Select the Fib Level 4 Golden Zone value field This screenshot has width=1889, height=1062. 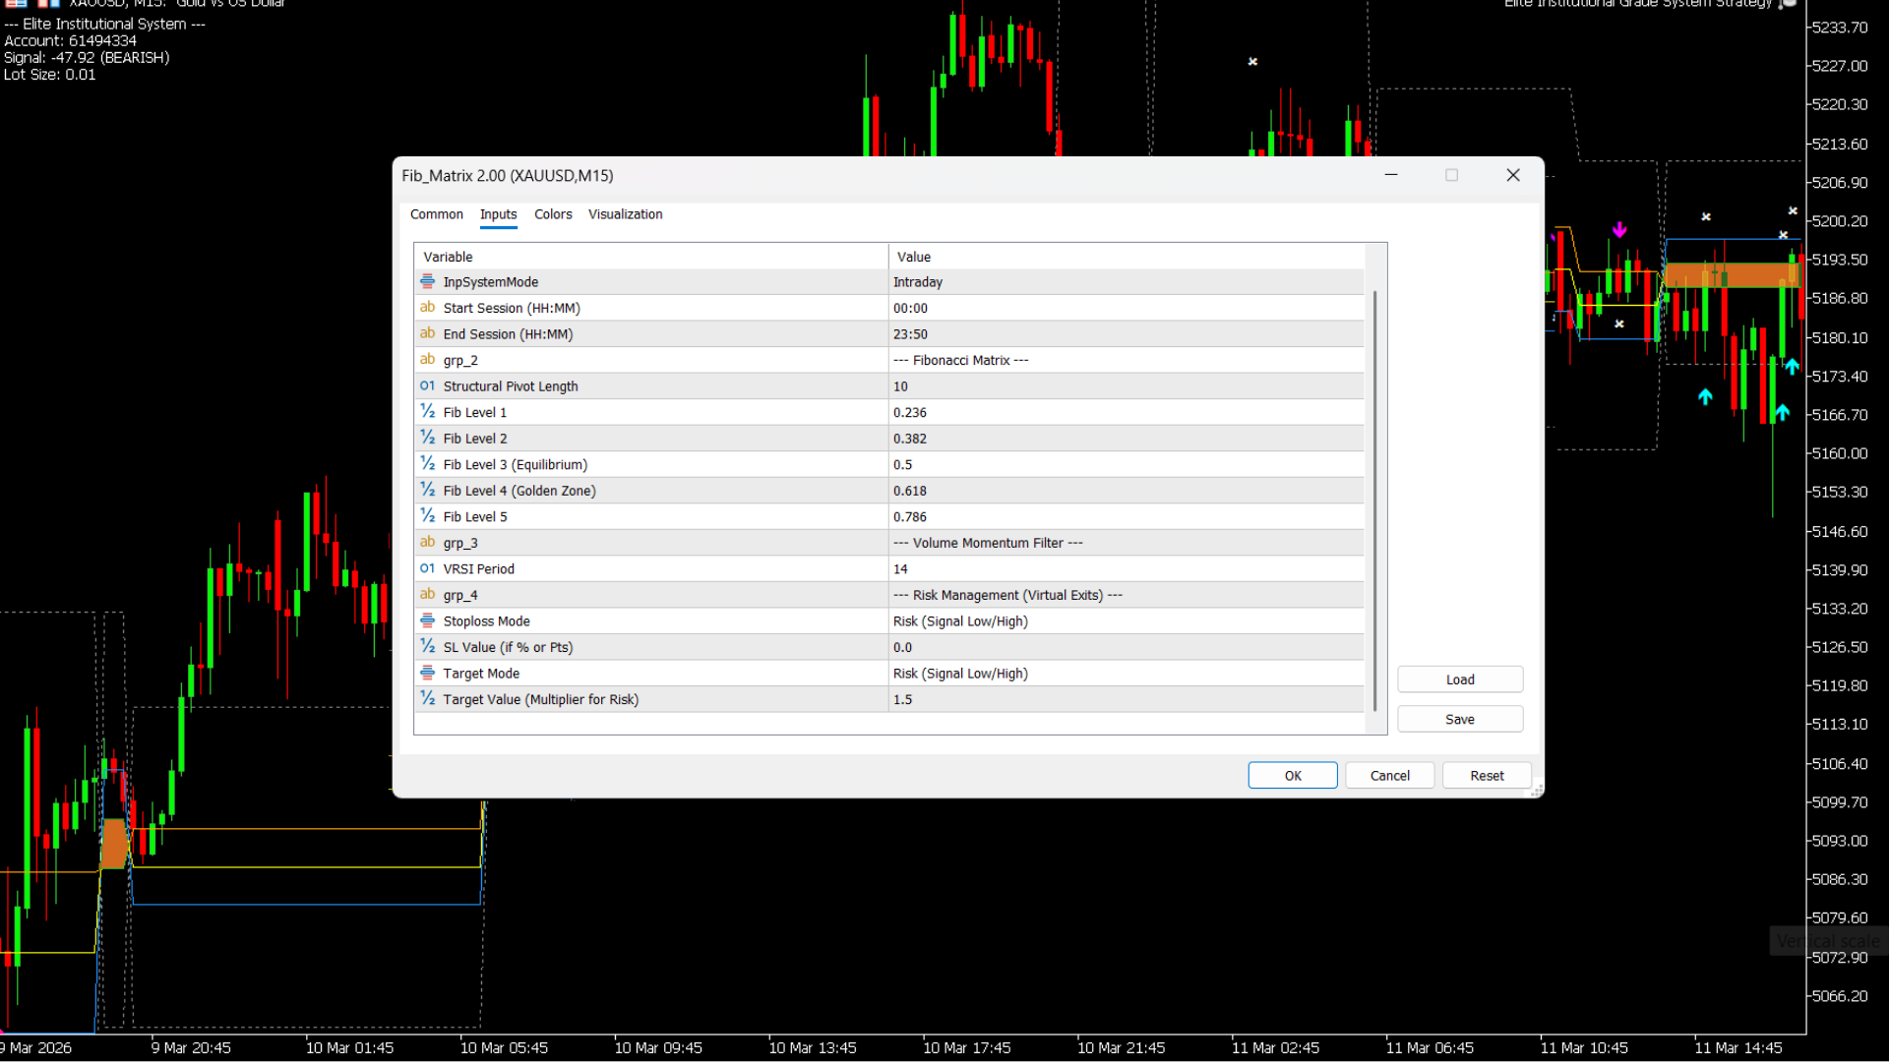pyautogui.click(x=1126, y=491)
